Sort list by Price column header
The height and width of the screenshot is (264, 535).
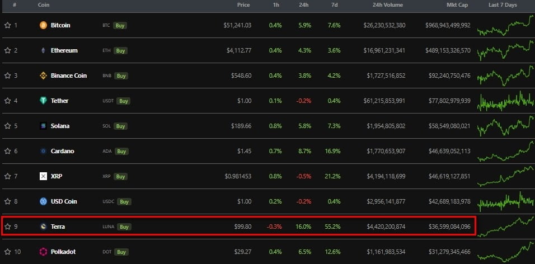coord(243,5)
